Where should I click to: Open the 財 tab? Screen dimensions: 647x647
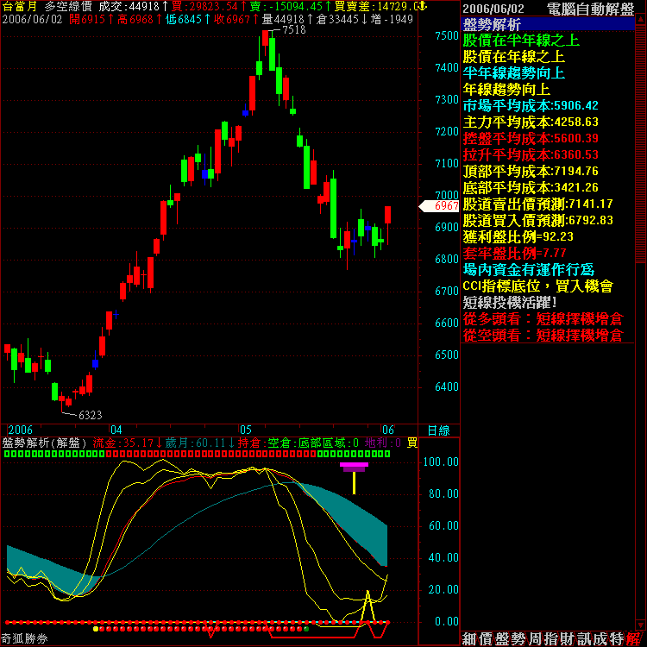tap(568, 638)
